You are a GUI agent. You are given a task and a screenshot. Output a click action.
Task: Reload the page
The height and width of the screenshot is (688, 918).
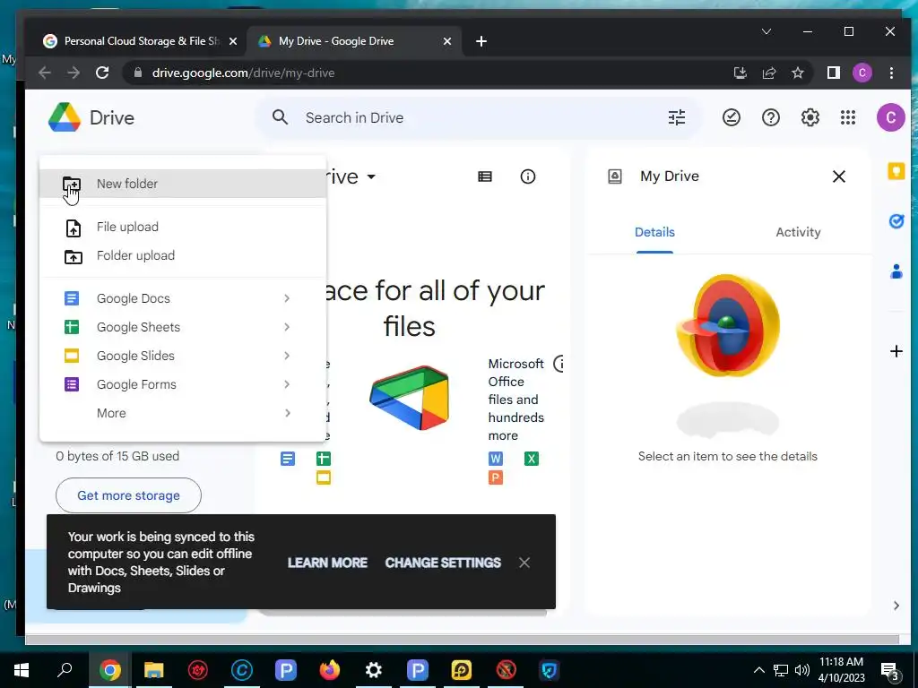(102, 73)
